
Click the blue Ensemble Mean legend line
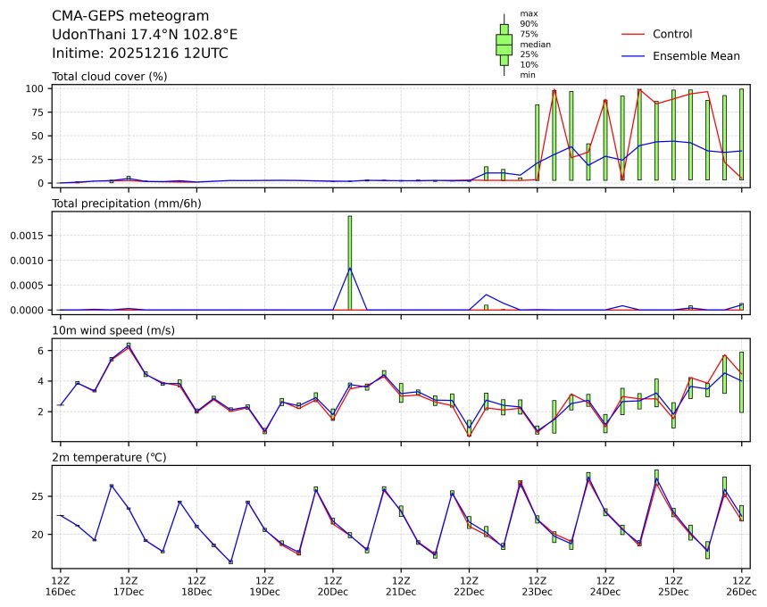[632, 56]
